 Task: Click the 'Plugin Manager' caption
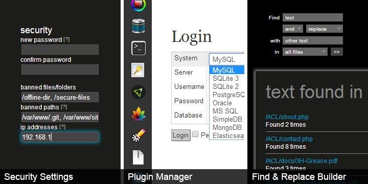coord(160,177)
